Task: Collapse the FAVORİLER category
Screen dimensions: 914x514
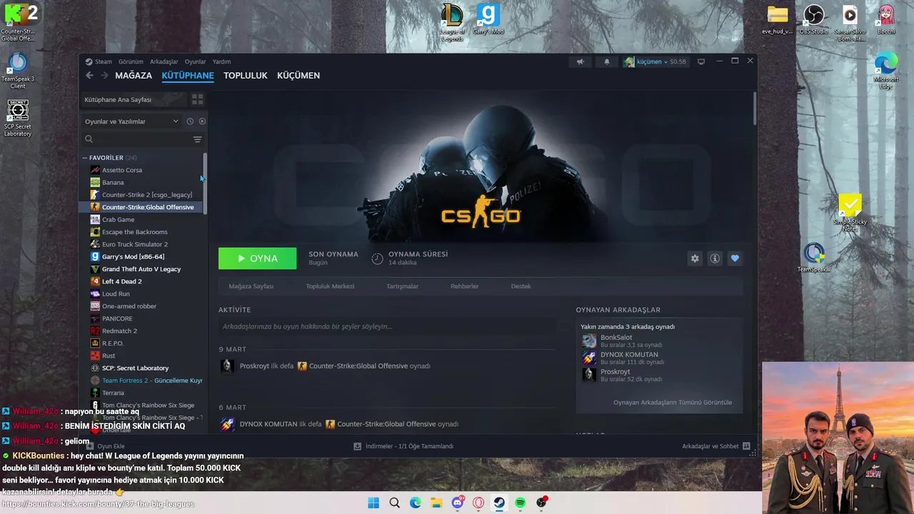Action: click(x=84, y=158)
